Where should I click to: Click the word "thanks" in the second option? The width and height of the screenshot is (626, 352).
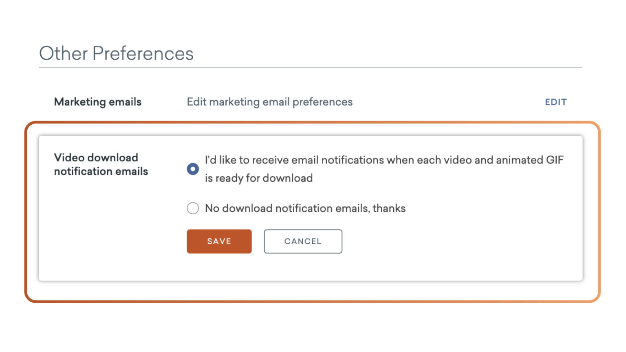389,208
